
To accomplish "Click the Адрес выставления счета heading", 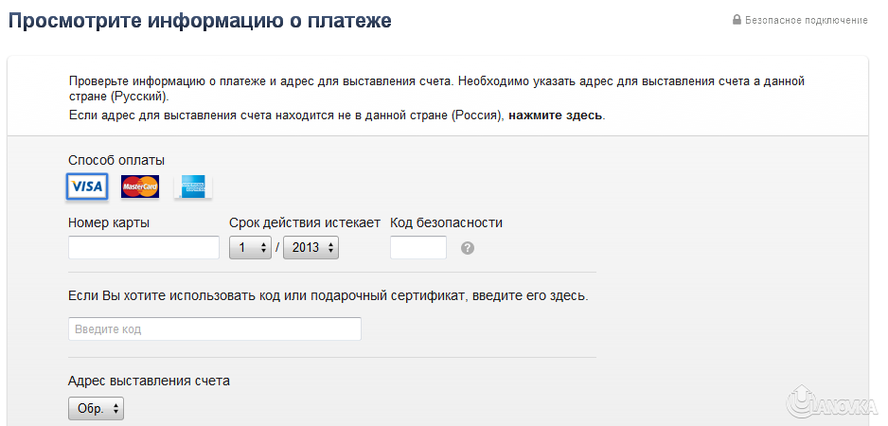I will [149, 381].
